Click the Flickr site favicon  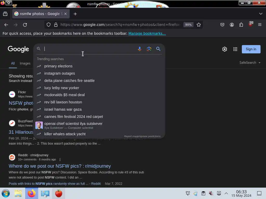tap(12, 94)
